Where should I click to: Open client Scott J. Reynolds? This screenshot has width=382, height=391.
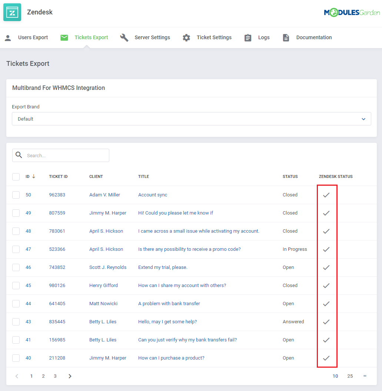[x=108, y=267]
